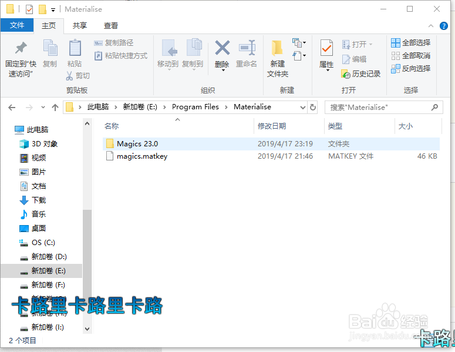The height and width of the screenshot is (352, 455).
Task: Sort by 修改日期 column header
Action: (272, 126)
